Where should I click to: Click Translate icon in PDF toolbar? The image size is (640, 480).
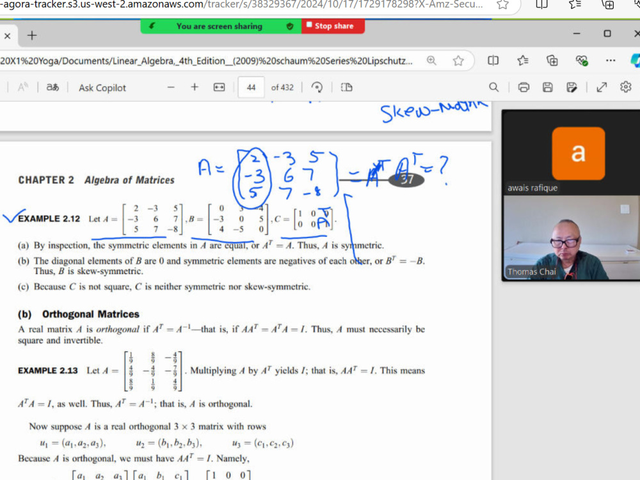point(52,87)
